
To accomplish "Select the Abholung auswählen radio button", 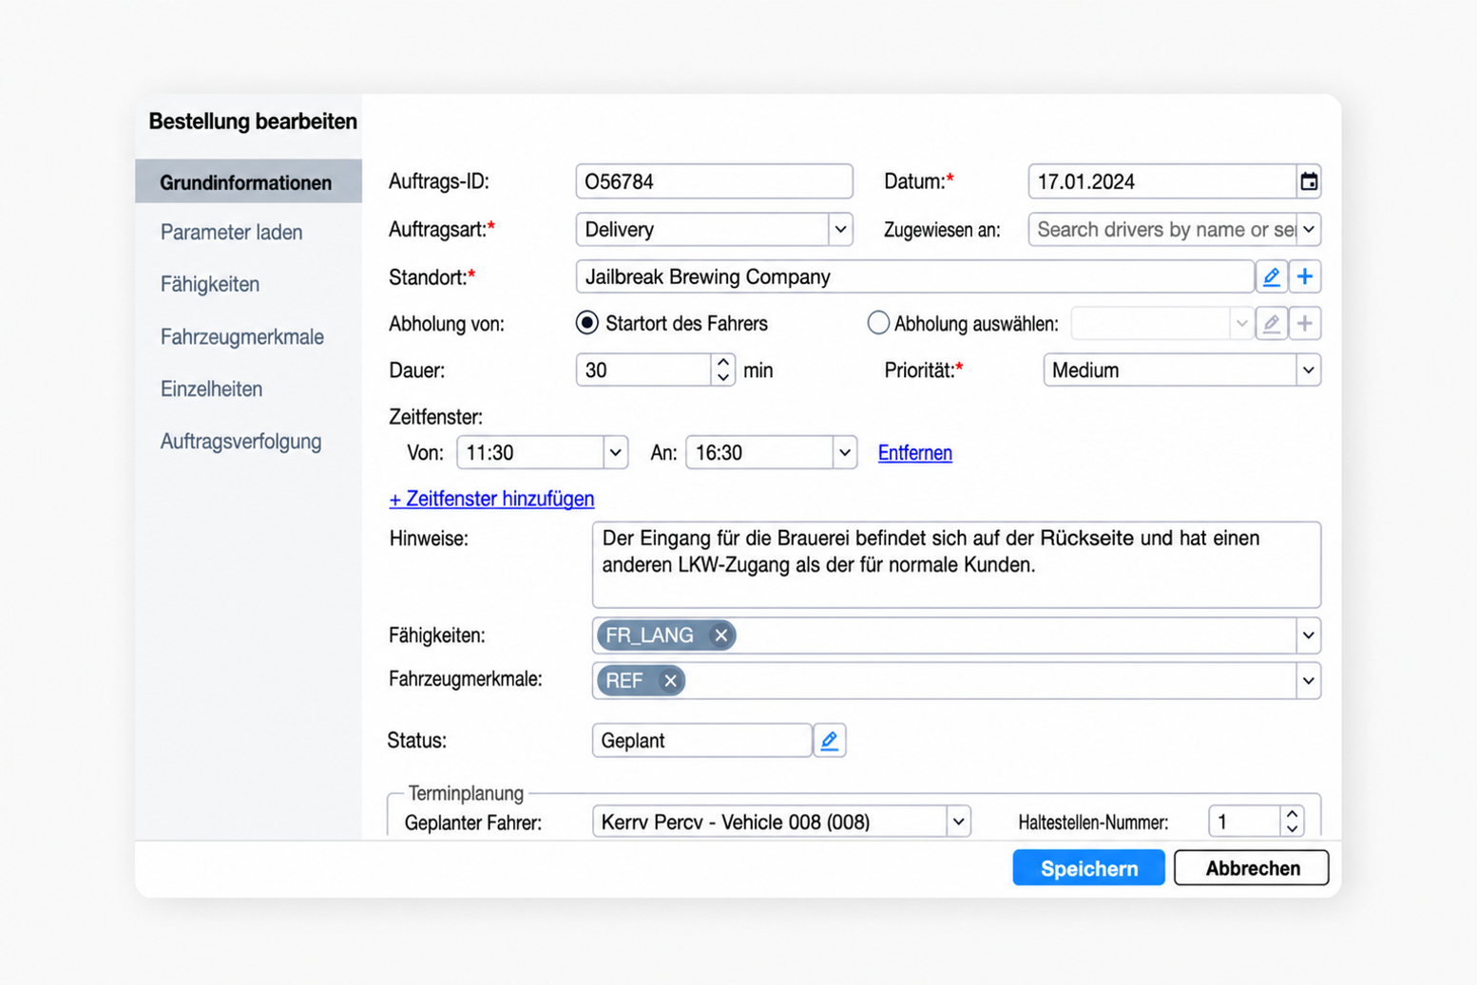I will [x=878, y=323].
